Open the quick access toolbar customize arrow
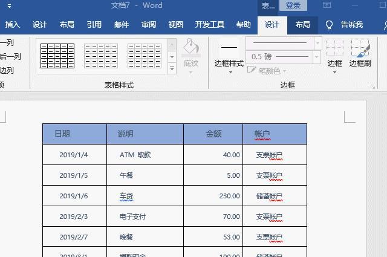The width and height of the screenshot is (387, 257). tap(9, 5)
